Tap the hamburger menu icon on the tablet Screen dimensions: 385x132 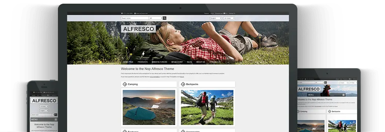[x=344, y=95]
